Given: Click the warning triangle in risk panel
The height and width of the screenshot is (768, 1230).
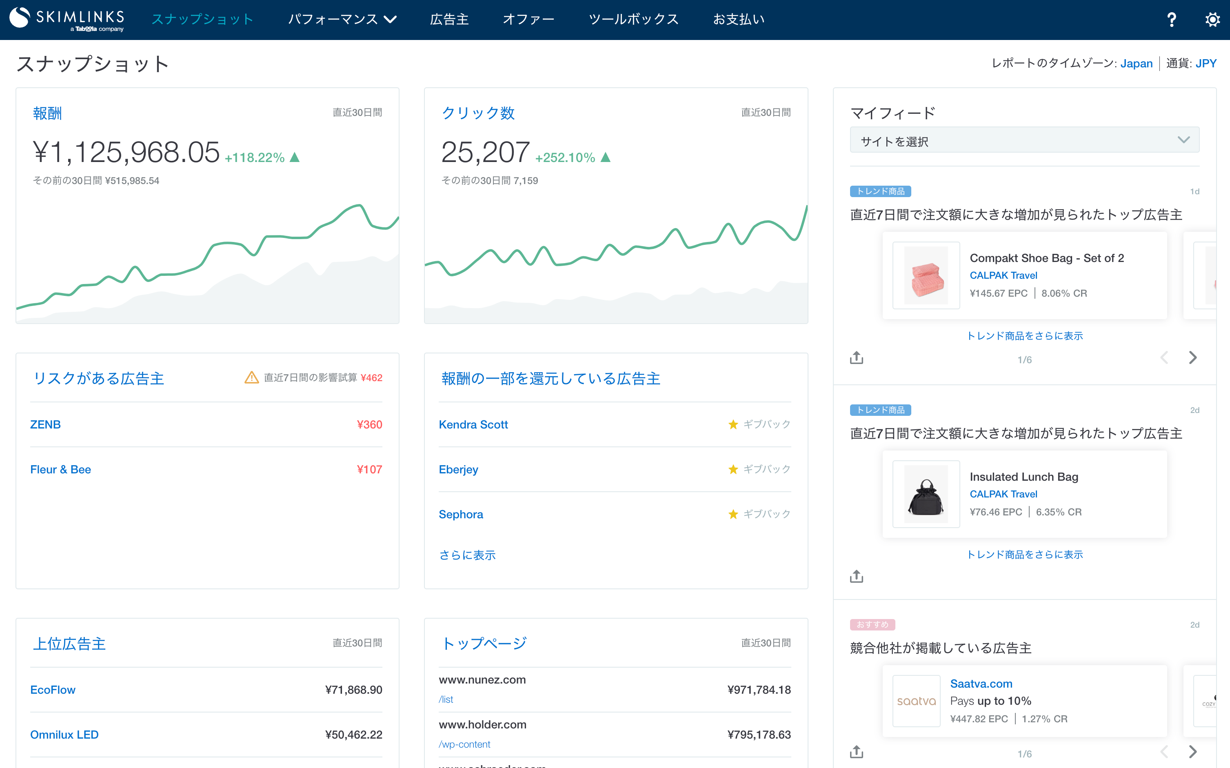Looking at the screenshot, I should click(251, 377).
